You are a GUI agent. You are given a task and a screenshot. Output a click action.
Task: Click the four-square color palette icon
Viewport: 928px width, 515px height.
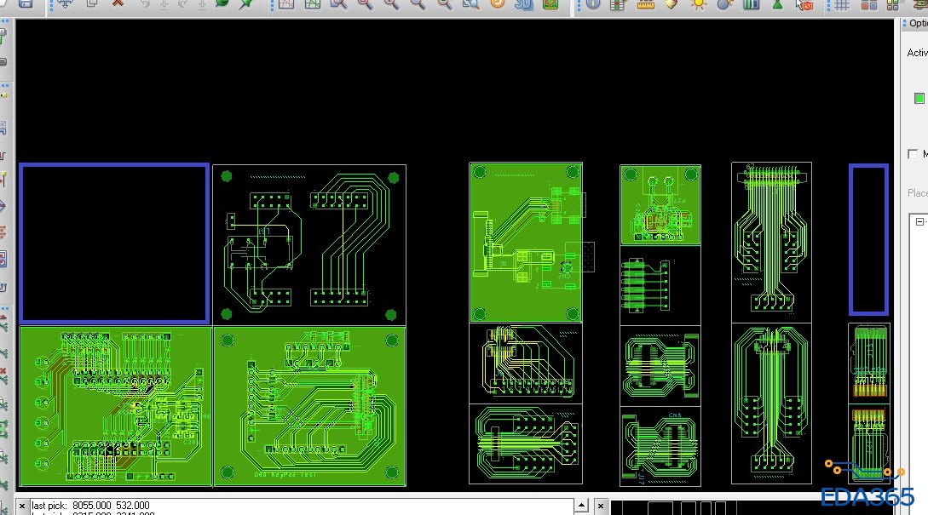click(892, 5)
